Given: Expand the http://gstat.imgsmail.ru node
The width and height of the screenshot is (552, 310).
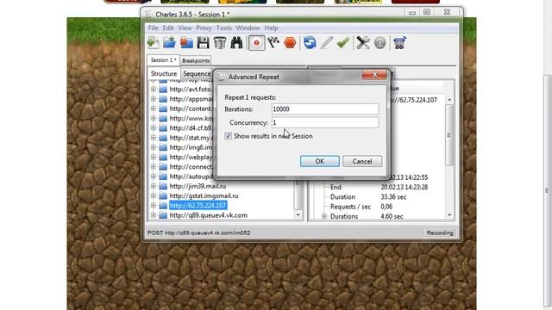Looking at the screenshot, I should point(154,195).
